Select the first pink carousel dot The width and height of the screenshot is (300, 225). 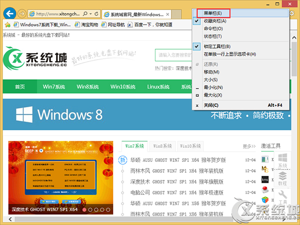[84, 210]
